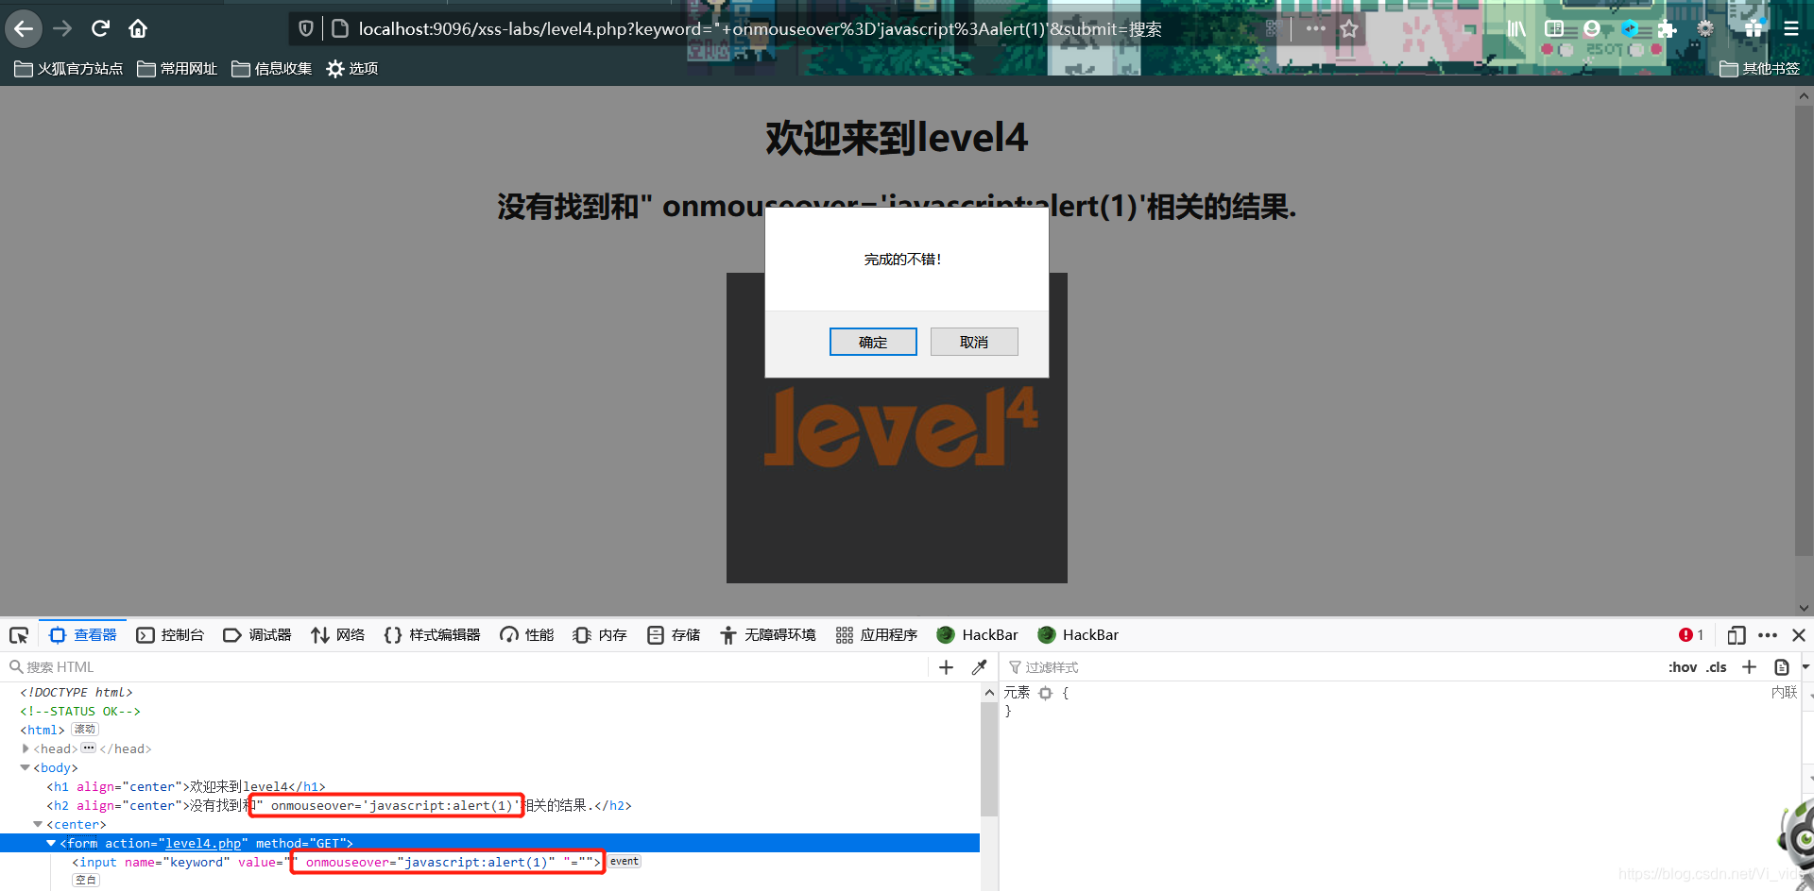Open the Firefox account avatar

click(1592, 28)
